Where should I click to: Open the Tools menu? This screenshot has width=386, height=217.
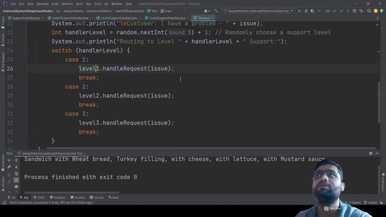pos(98,4)
